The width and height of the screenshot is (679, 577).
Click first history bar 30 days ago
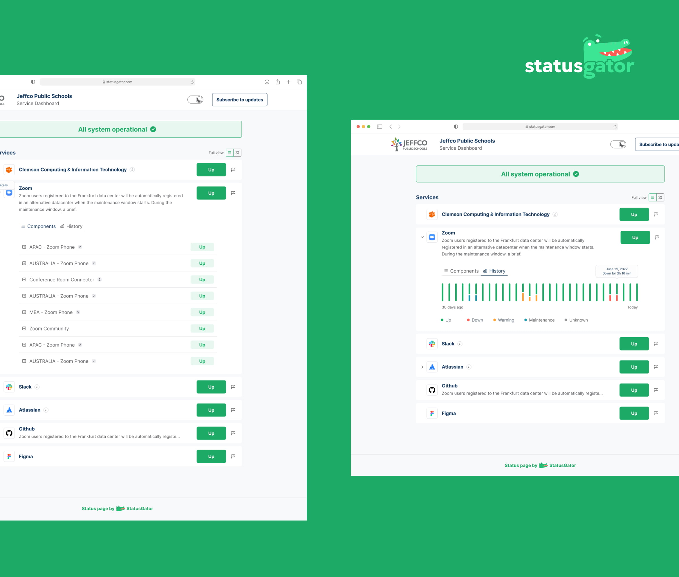[x=443, y=292]
